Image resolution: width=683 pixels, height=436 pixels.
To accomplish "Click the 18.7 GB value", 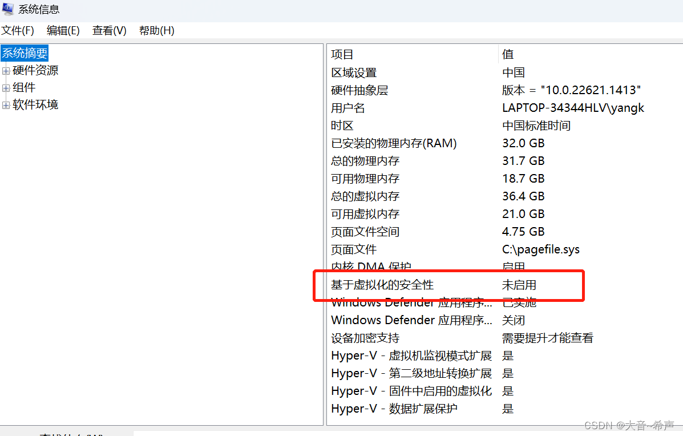I will coord(523,179).
